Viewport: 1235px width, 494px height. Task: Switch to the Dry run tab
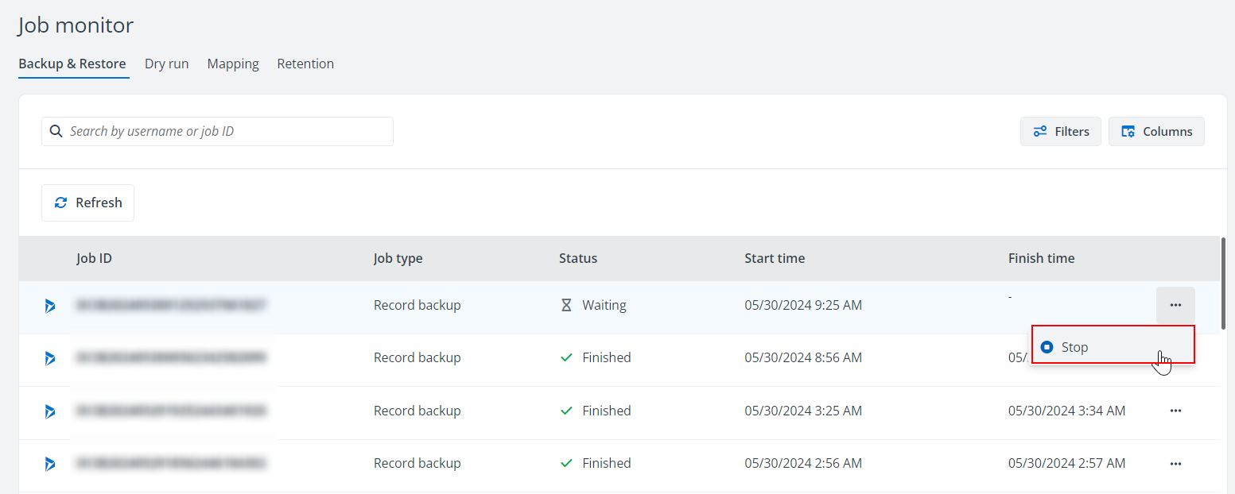click(166, 64)
